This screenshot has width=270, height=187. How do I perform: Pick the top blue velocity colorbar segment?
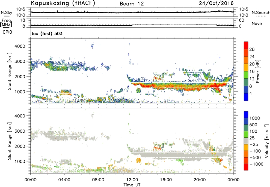tap(246, 115)
